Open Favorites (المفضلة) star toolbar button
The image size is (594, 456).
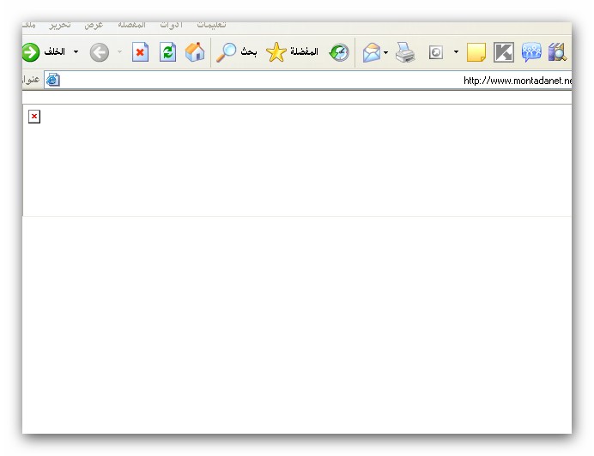pyautogui.click(x=276, y=52)
